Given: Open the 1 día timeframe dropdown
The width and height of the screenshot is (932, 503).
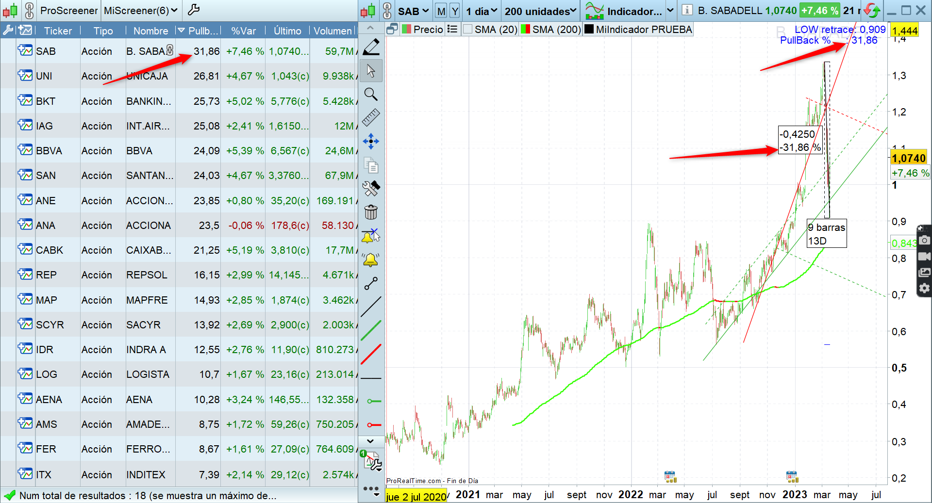Looking at the screenshot, I should [x=482, y=11].
